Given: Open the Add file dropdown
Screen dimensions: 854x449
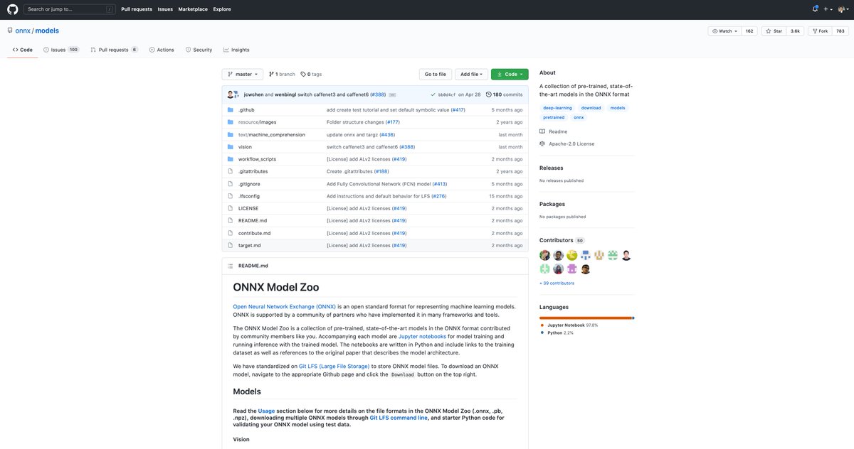Looking at the screenshot, I should 471,74.
